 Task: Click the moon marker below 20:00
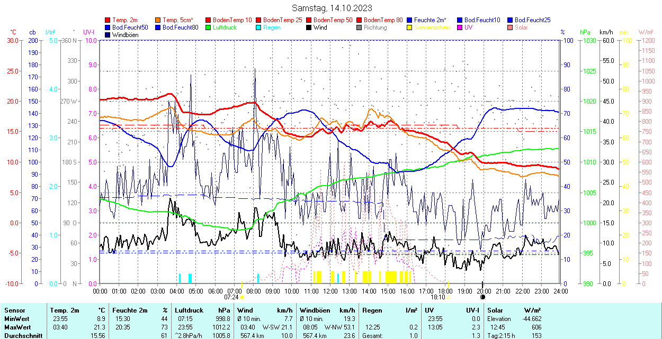482,297
